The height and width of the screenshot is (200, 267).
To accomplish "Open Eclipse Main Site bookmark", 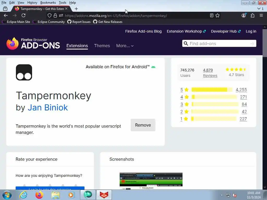I will click(16, 22).
